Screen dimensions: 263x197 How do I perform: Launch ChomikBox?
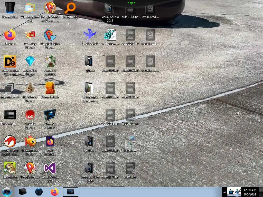point(10,170)
